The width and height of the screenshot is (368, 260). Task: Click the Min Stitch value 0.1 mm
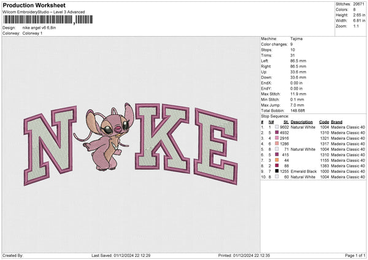click(x=297, y=99)
